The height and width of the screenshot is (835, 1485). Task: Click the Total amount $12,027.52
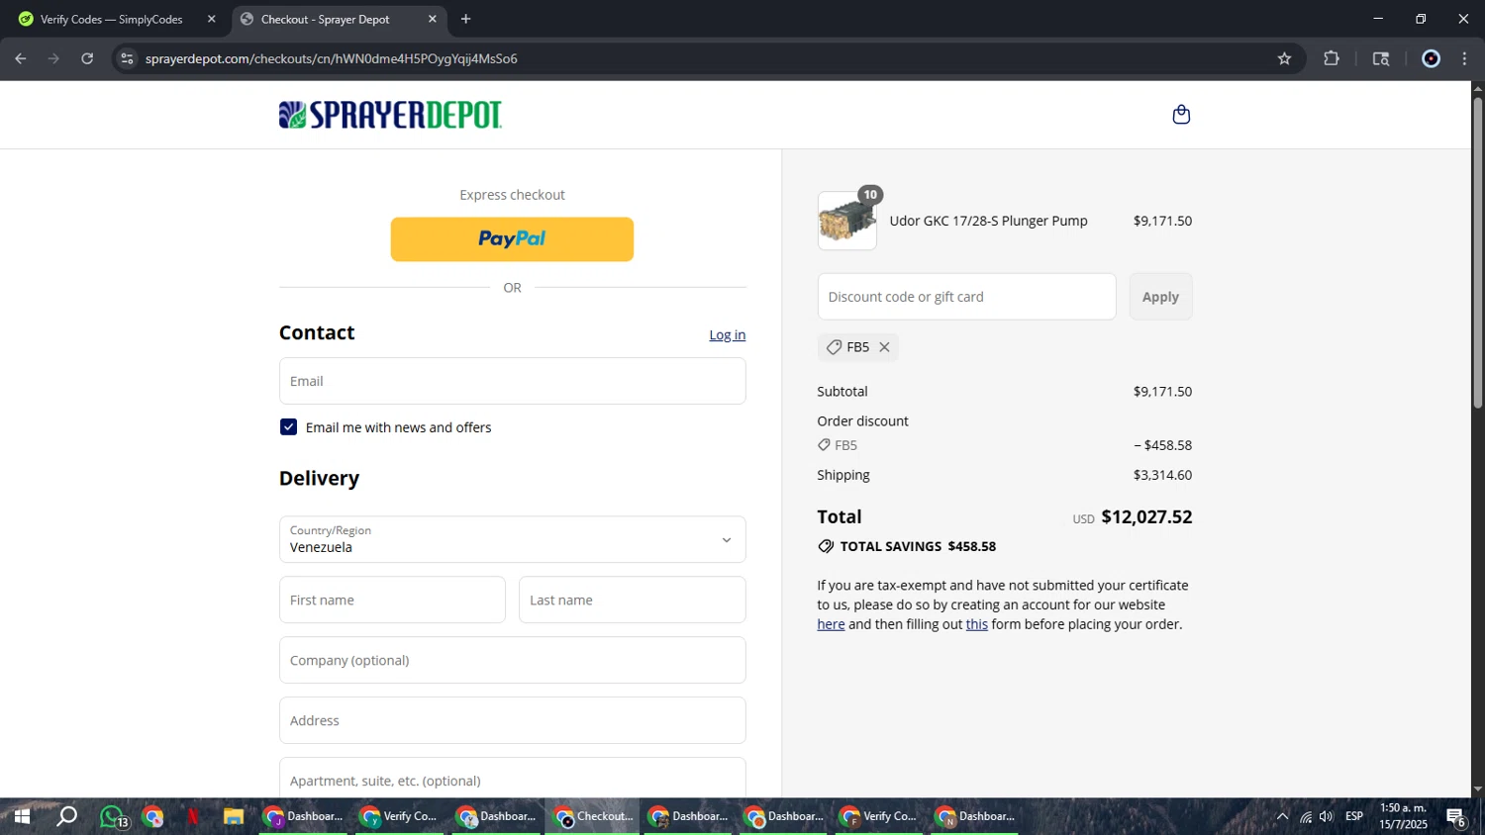pyautogui.click(x=1146, y=517)
